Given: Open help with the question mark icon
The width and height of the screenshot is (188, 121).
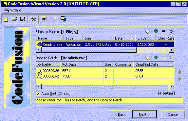Looking at the screenshot, I should (55, 19).
